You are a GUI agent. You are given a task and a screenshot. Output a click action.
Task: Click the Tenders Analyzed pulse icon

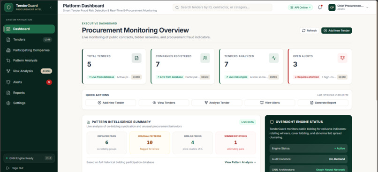pyautogui.click(x=273, y=58)
